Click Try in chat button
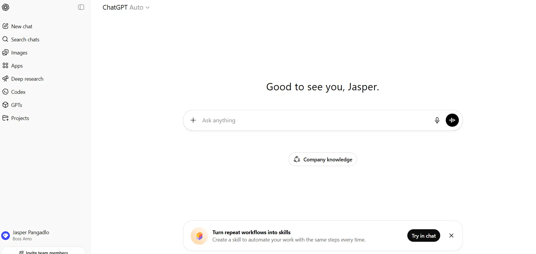Screen dimensions: 536x254 click(424, 236)
